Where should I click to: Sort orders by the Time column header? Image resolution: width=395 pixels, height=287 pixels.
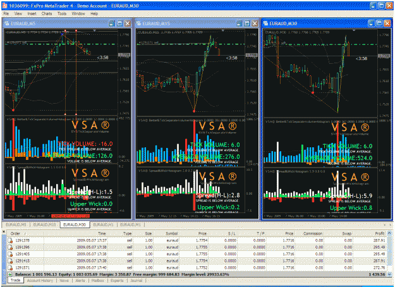(x=76, y=233)
